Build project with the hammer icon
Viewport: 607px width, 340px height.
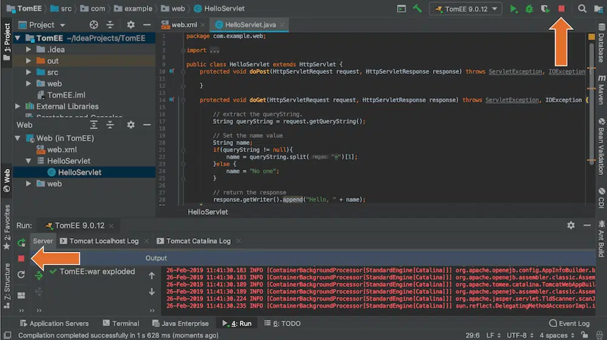coord(418,9)
